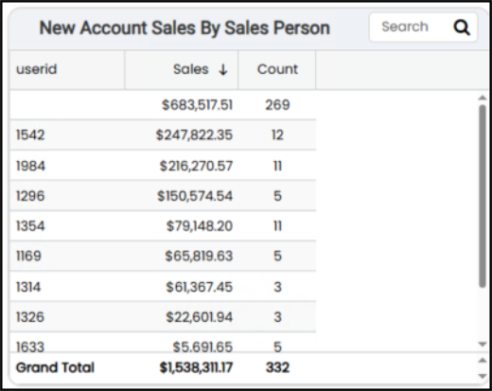Click the Grand Total row down arrow

point(483,376)
